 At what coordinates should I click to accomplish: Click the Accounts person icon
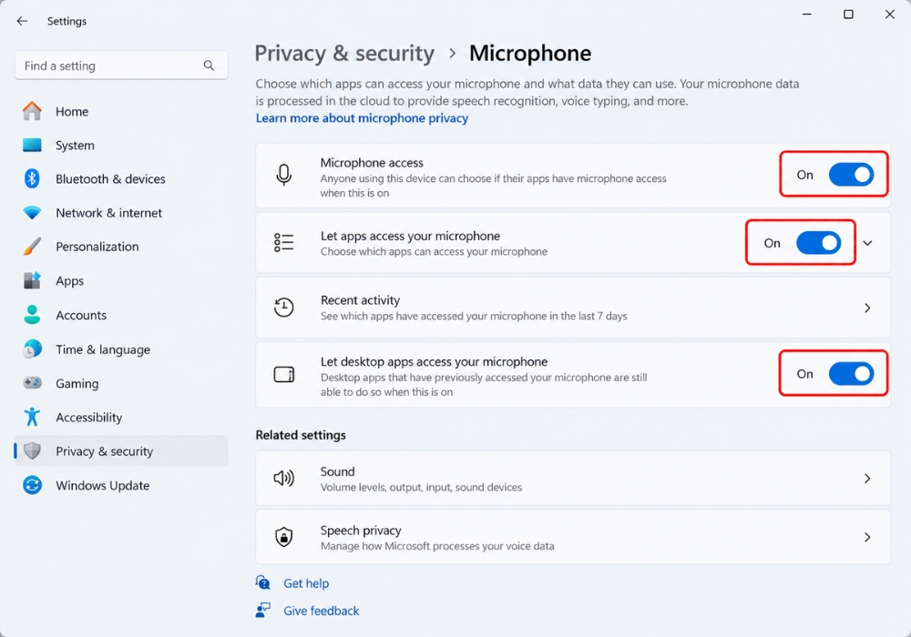[x=32, y=315]
